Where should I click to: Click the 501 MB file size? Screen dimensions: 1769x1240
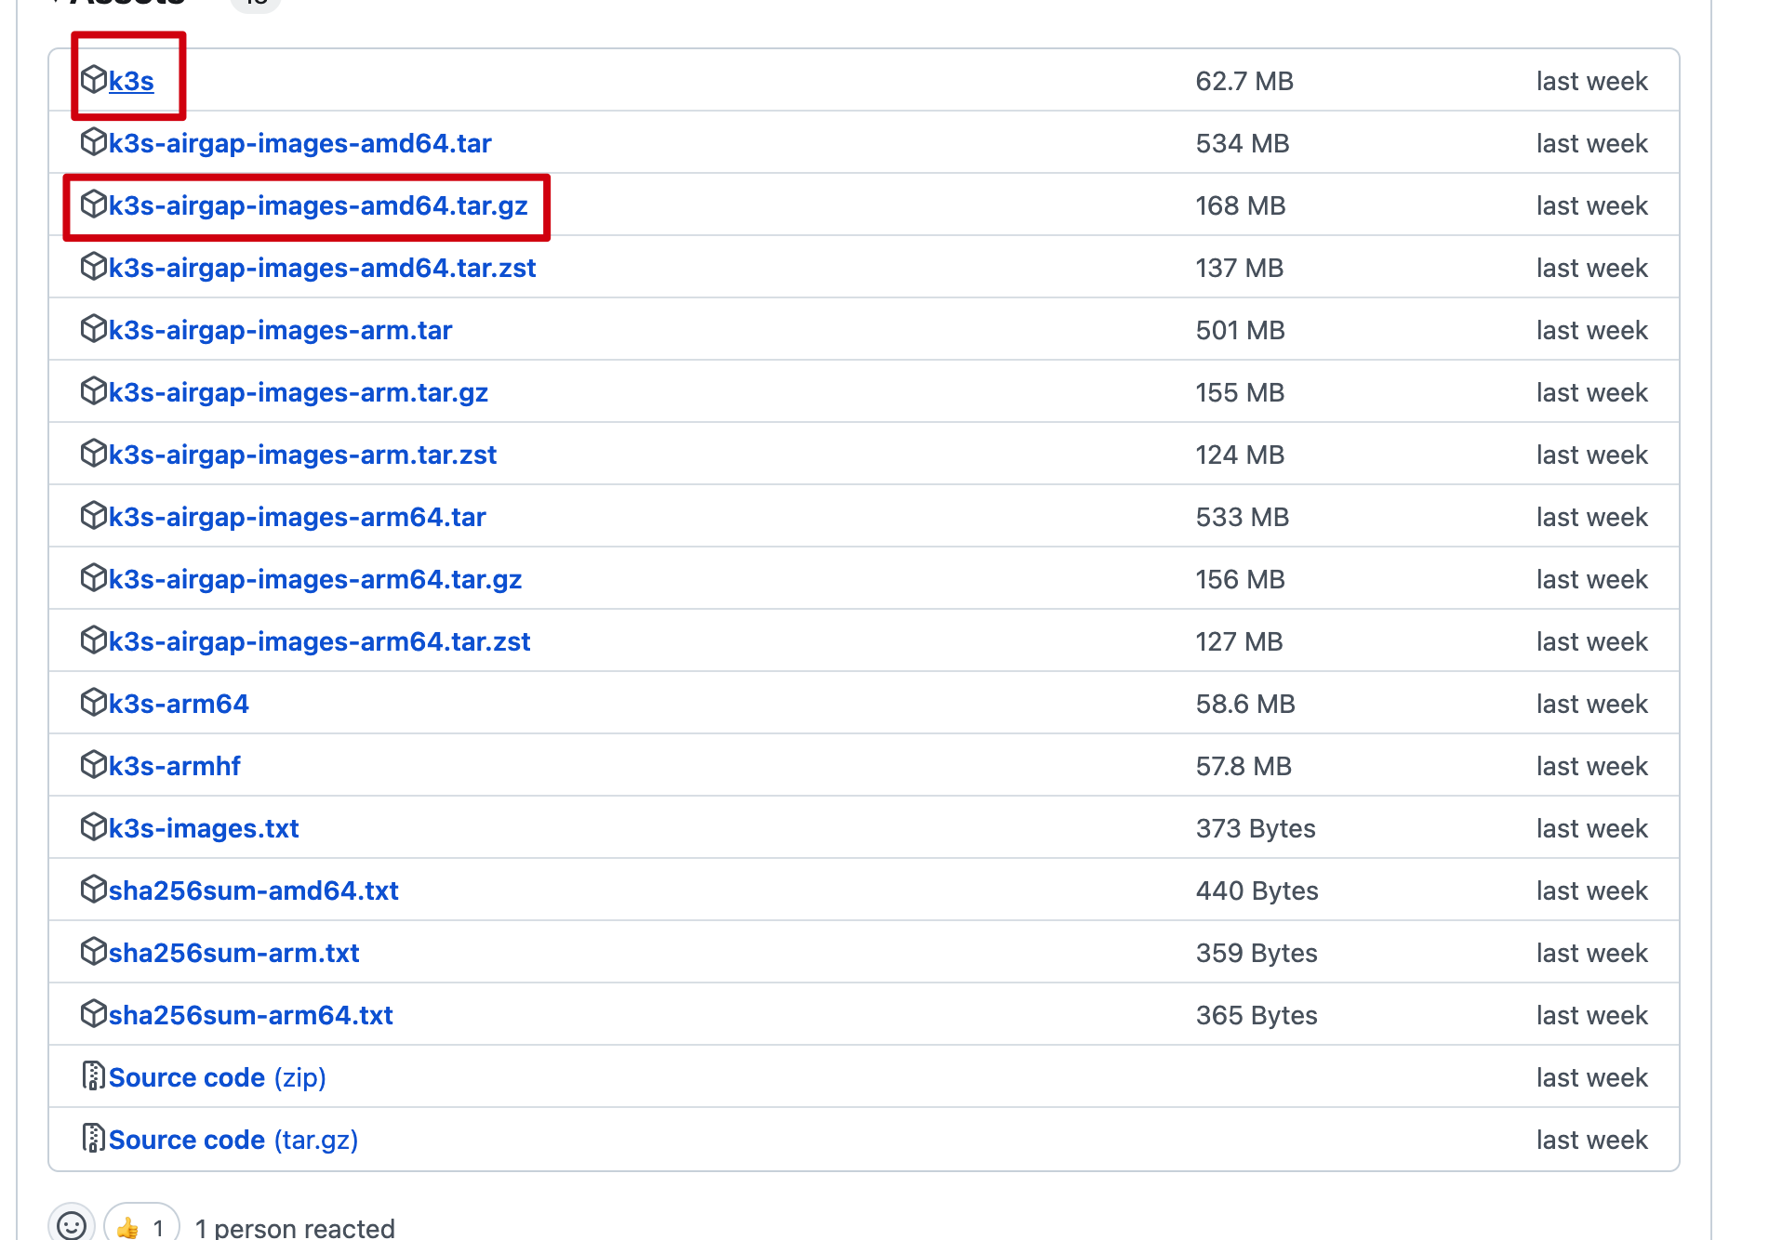tap(1241, 330)
